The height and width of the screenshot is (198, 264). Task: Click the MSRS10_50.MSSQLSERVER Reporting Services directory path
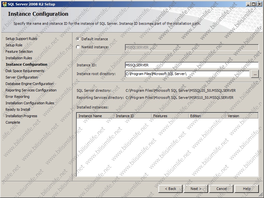tap(179, 98)
